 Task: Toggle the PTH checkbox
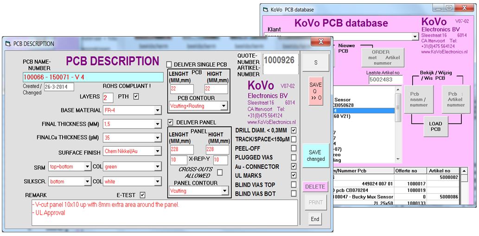[136, 96]
